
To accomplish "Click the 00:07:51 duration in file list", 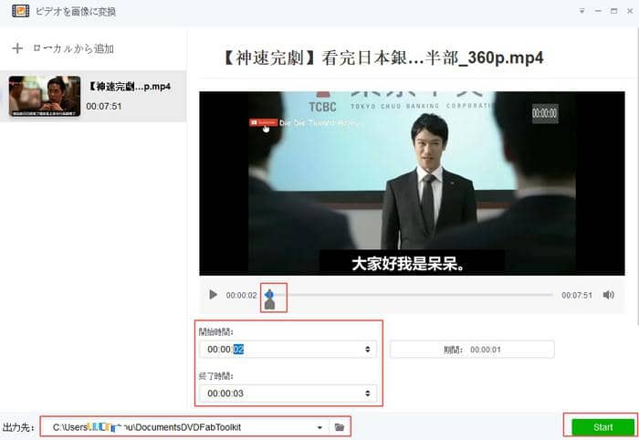I will (104, 106).
